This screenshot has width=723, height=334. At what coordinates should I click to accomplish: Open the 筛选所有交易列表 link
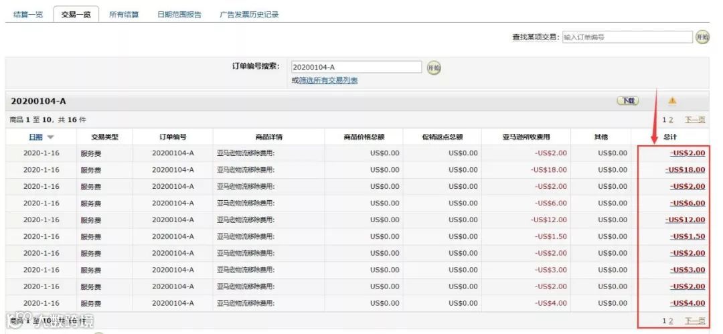[x=328, y=81]
